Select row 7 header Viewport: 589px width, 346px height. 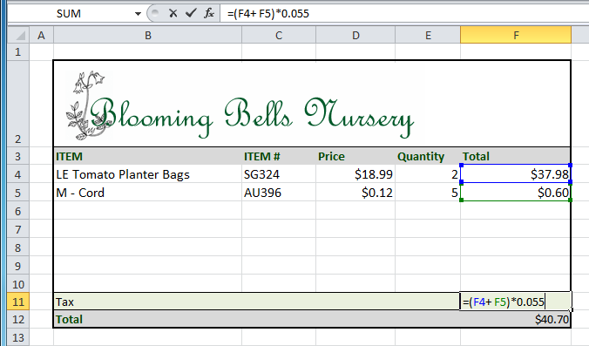pos(18,229)
